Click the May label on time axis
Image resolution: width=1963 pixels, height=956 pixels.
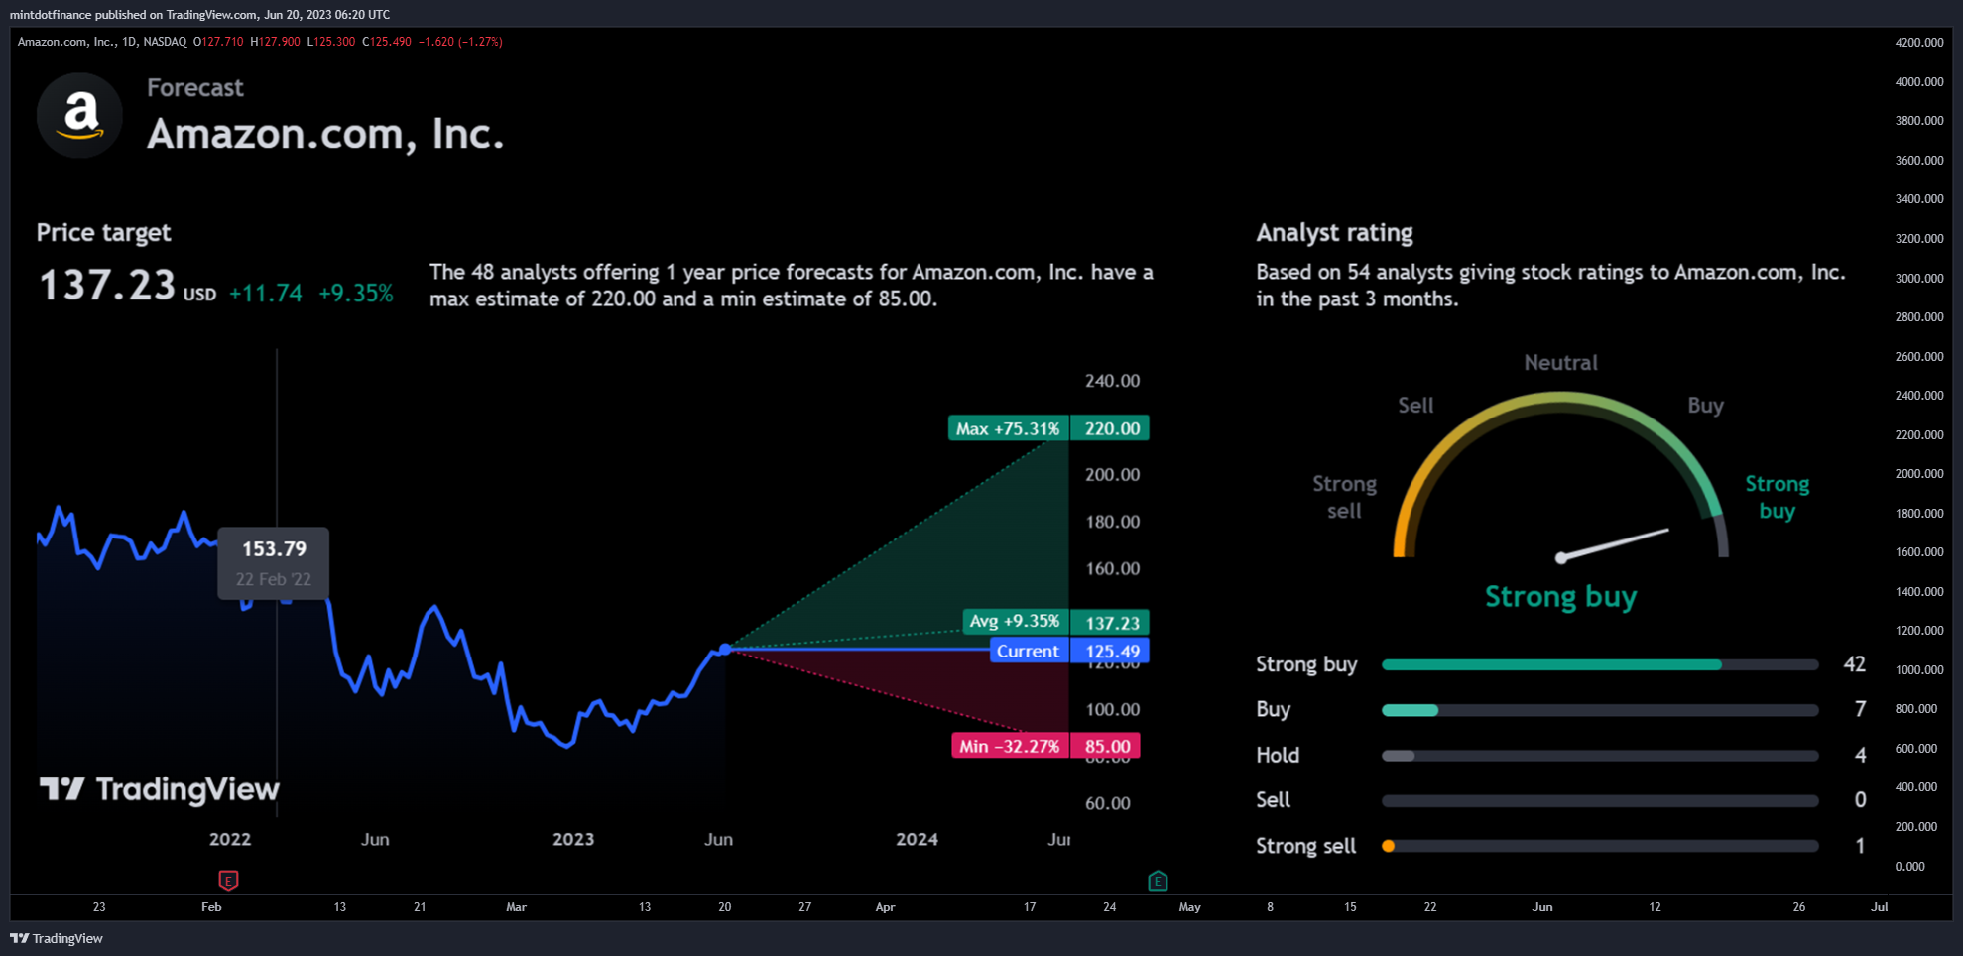1189,907
